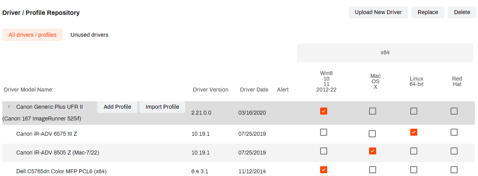478x176 pixels.
Task: Click the Mac OS X column header
Action: (x=375, y=81)
